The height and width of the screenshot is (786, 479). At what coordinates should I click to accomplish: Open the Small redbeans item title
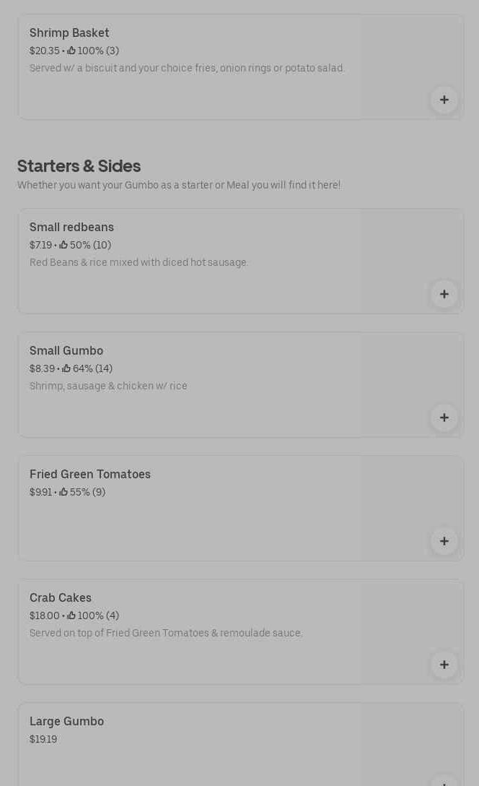[x=71, y=227]
